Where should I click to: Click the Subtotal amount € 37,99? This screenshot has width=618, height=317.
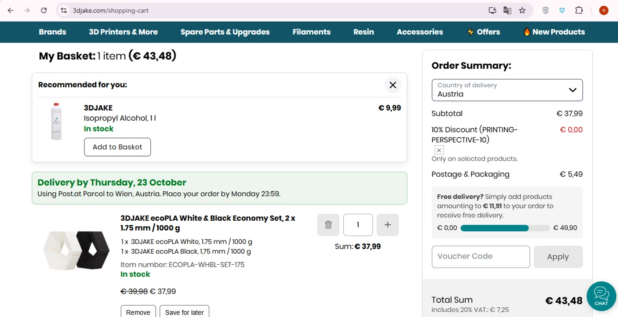569,114
